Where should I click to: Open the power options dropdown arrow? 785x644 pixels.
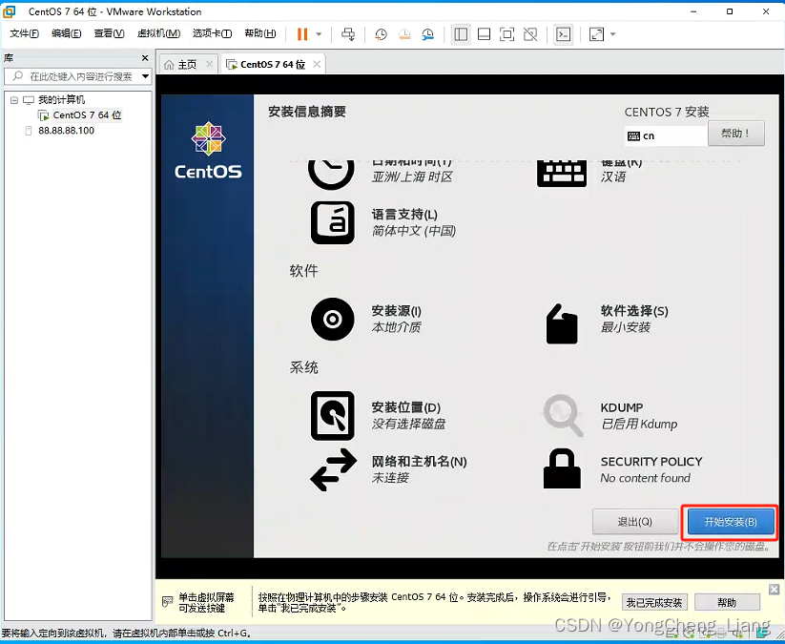coord(319,34)
